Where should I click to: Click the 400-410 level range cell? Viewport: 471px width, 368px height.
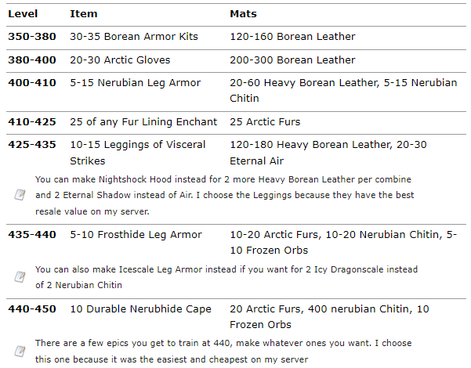point(31,83)
